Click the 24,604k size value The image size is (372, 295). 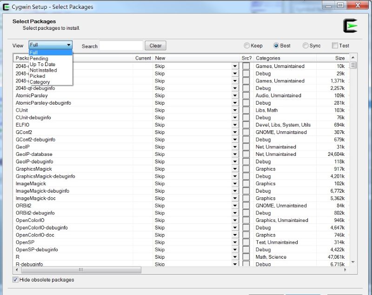pyautogui.click(x=336, y=154)
